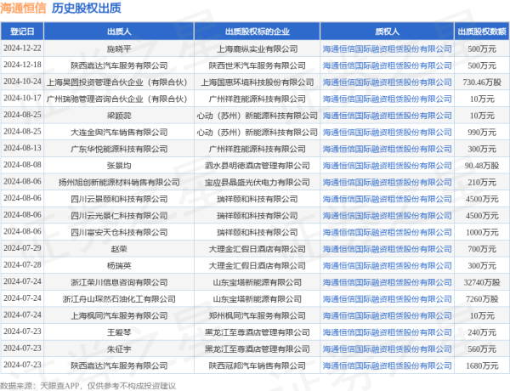Open the 质权人 link in the 陕西冠邦汽车销售 row

[x=387, y=365]
